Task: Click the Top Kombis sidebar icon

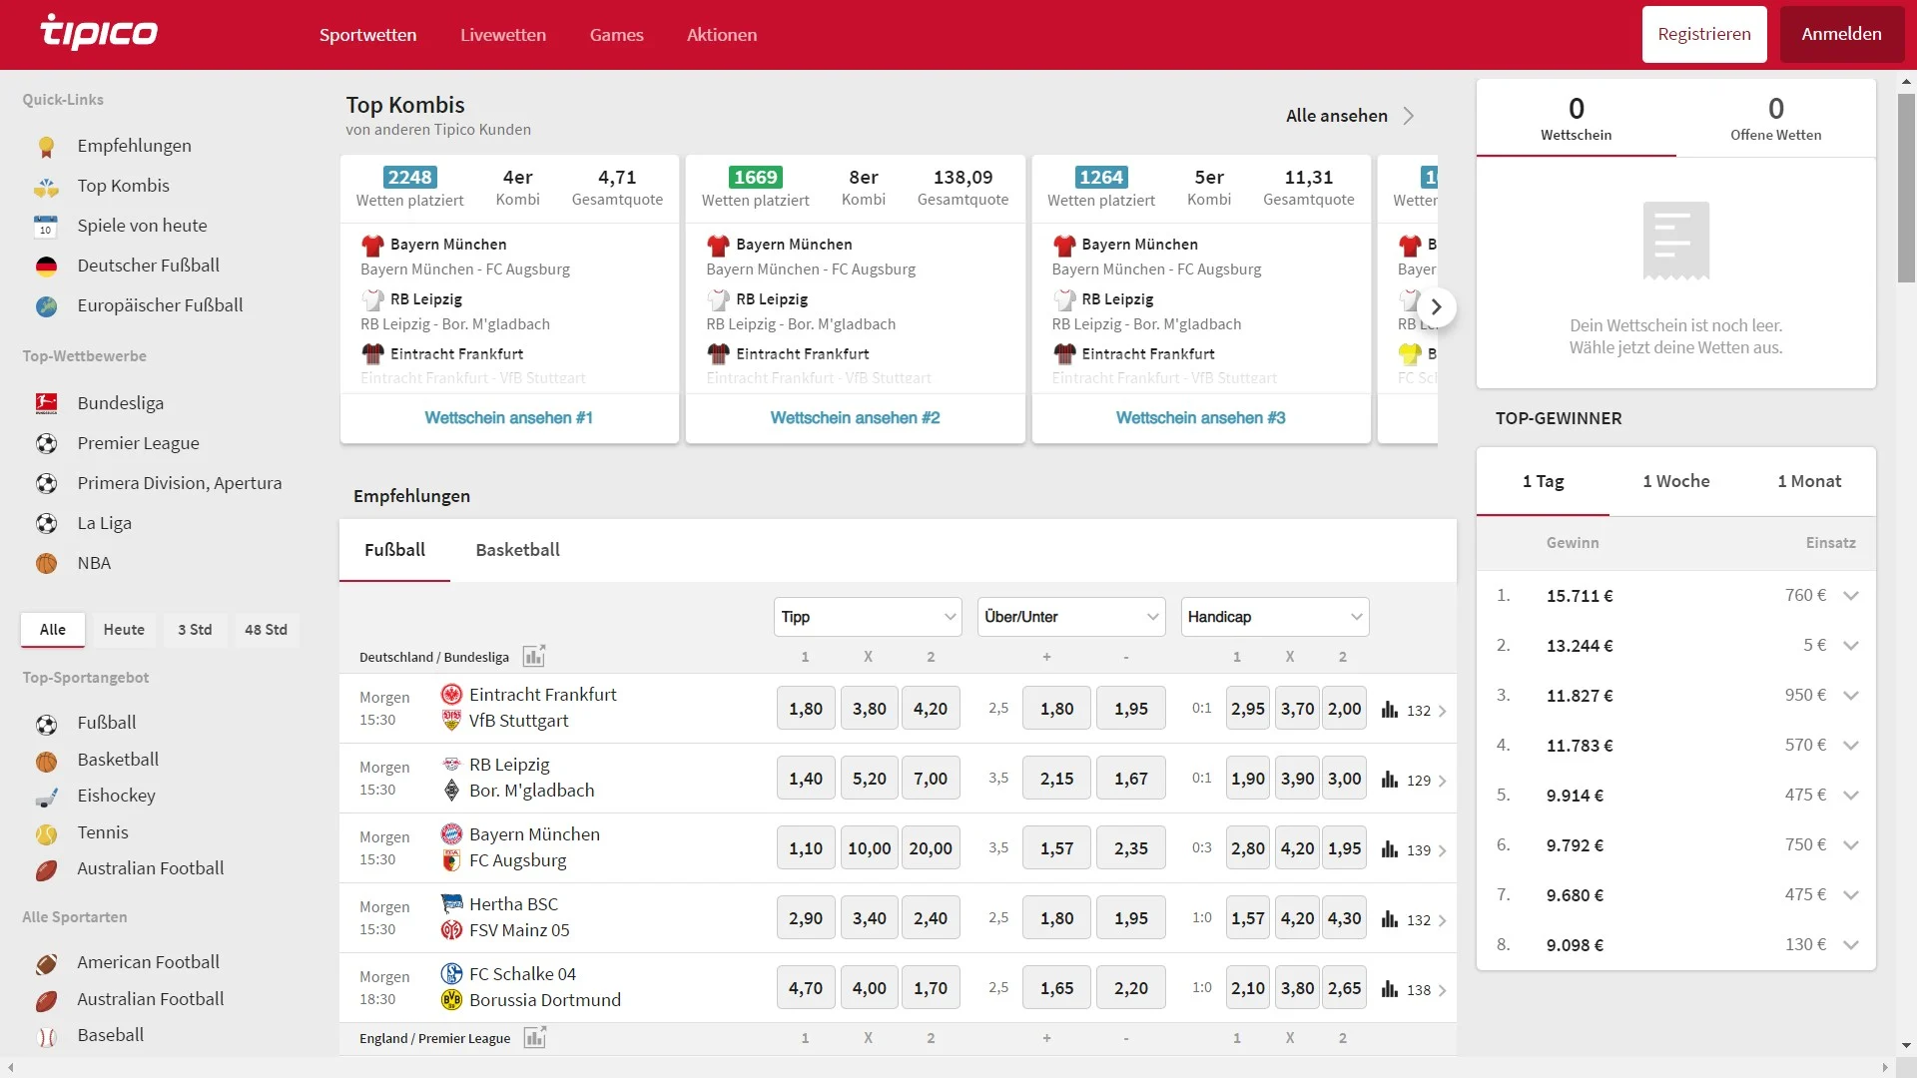Action: coord(46,187)
